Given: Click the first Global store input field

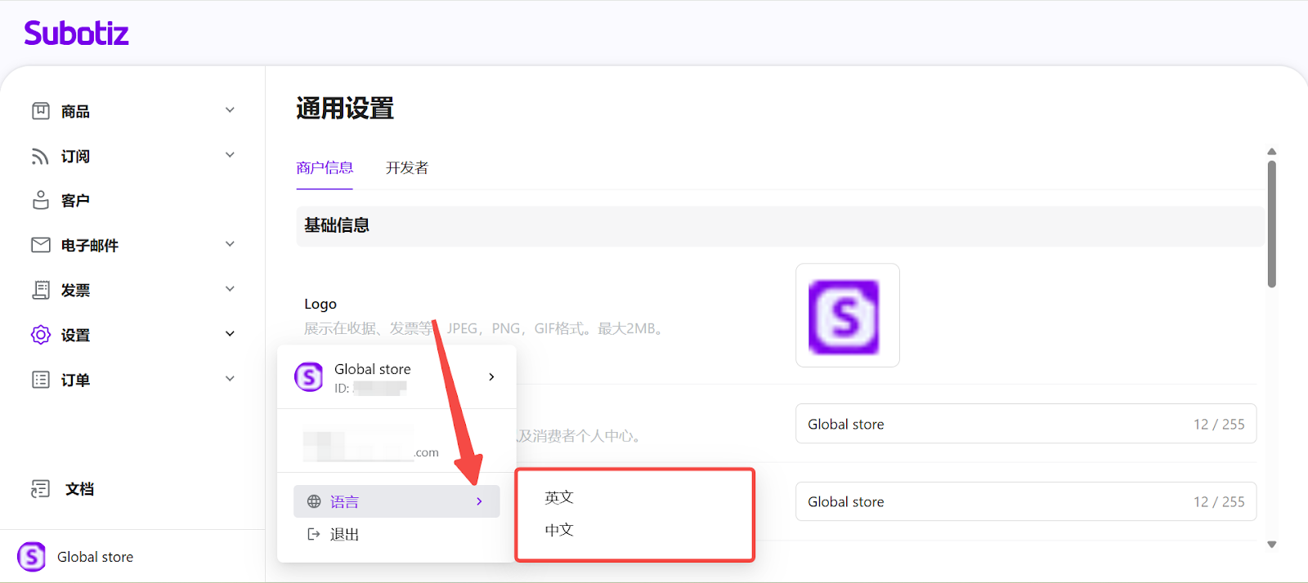Looking at the screenshot, I should (x=1025, y=424).
